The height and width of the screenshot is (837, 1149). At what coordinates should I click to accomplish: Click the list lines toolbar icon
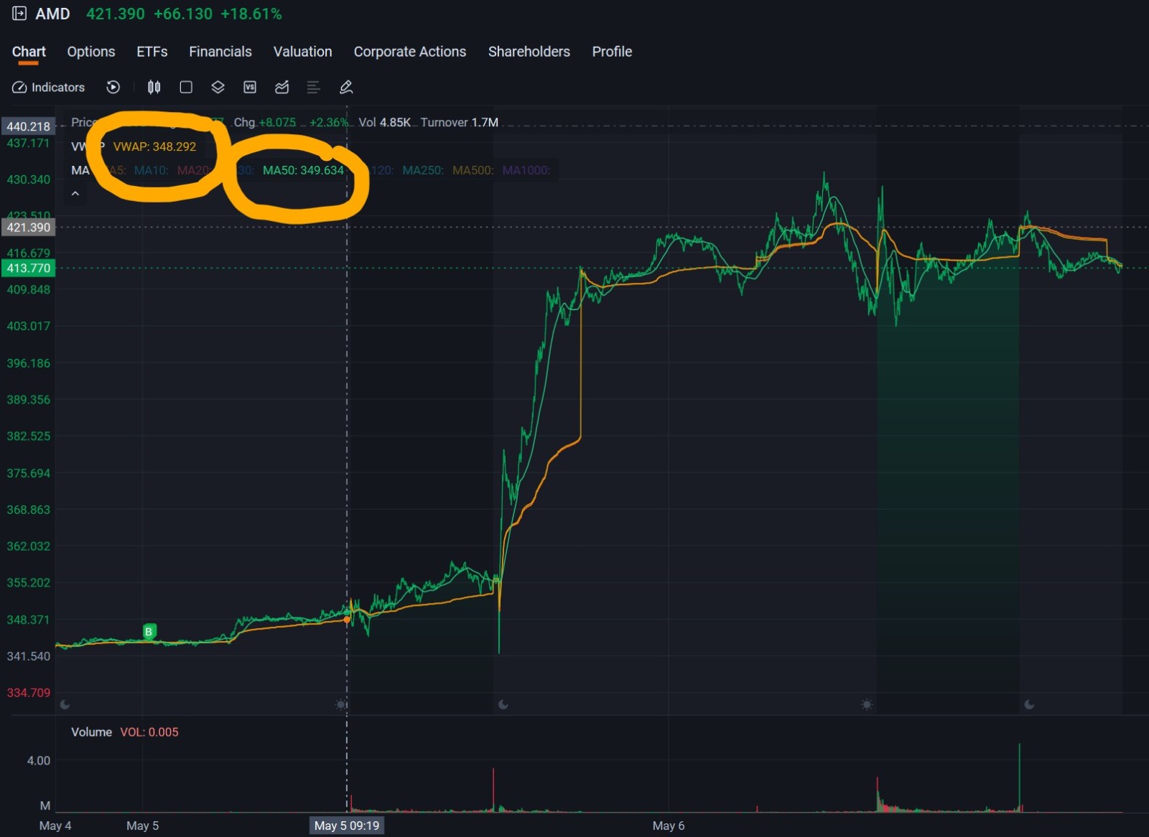coord(313,87)
